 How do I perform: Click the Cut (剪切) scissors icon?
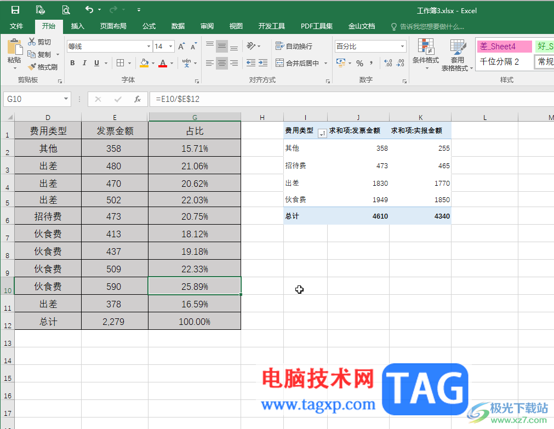(x=32, y=42)
